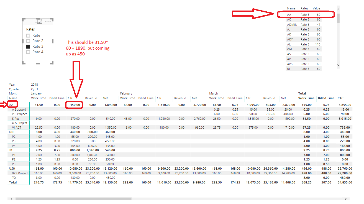Select the Rates slicer title

(30, 29)
